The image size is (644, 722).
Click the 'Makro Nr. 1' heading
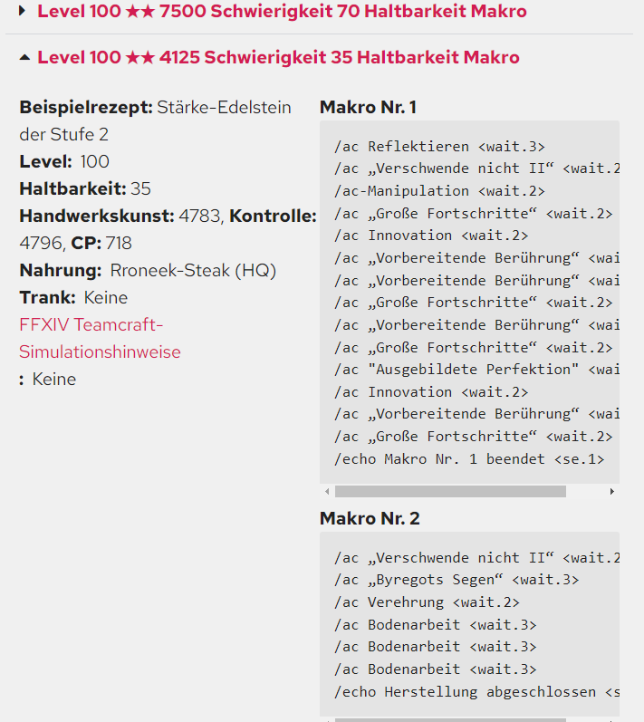point(368,108)
